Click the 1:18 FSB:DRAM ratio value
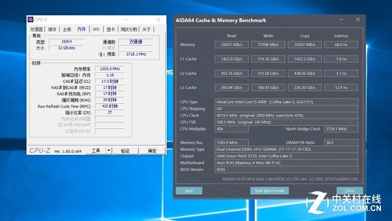The width and height of the screenshot is (392, 221). pyautogui.click(x=110, y=75)
